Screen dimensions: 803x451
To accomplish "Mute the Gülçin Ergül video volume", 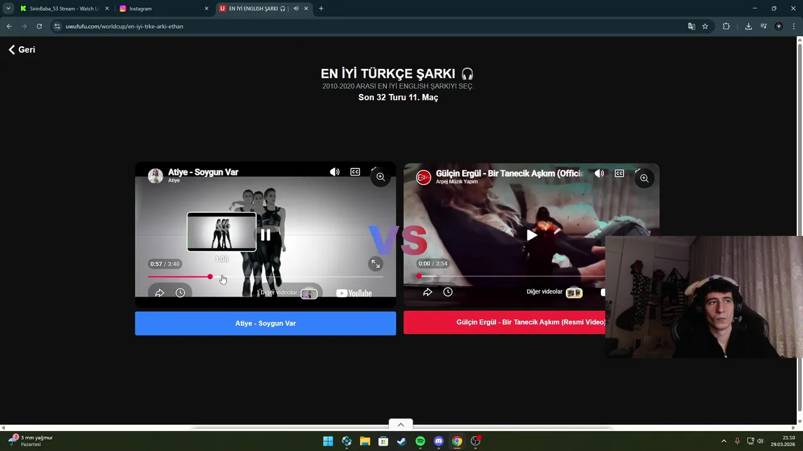I will [x=599, y=174].
